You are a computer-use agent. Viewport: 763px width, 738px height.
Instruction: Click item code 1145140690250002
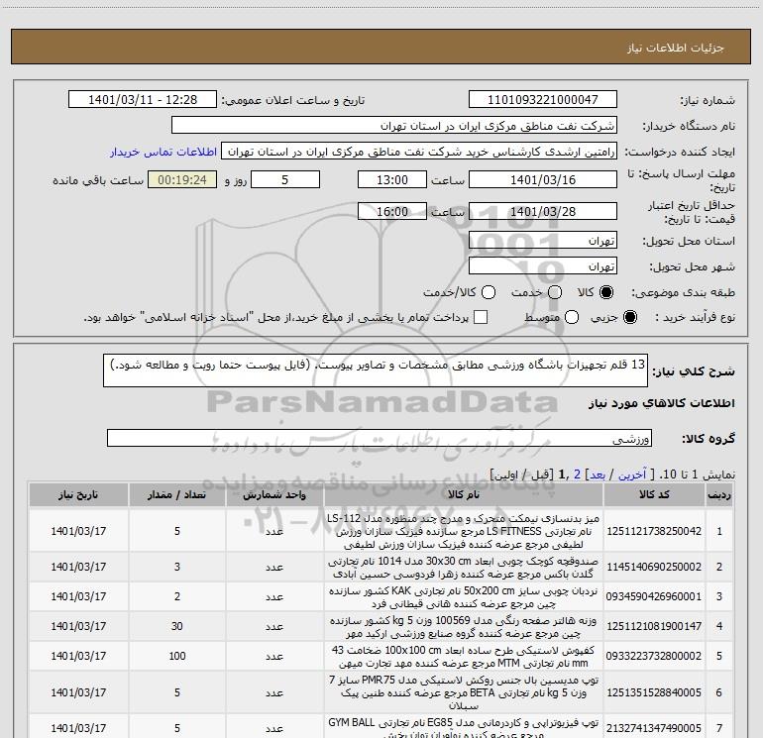point(654,567)
